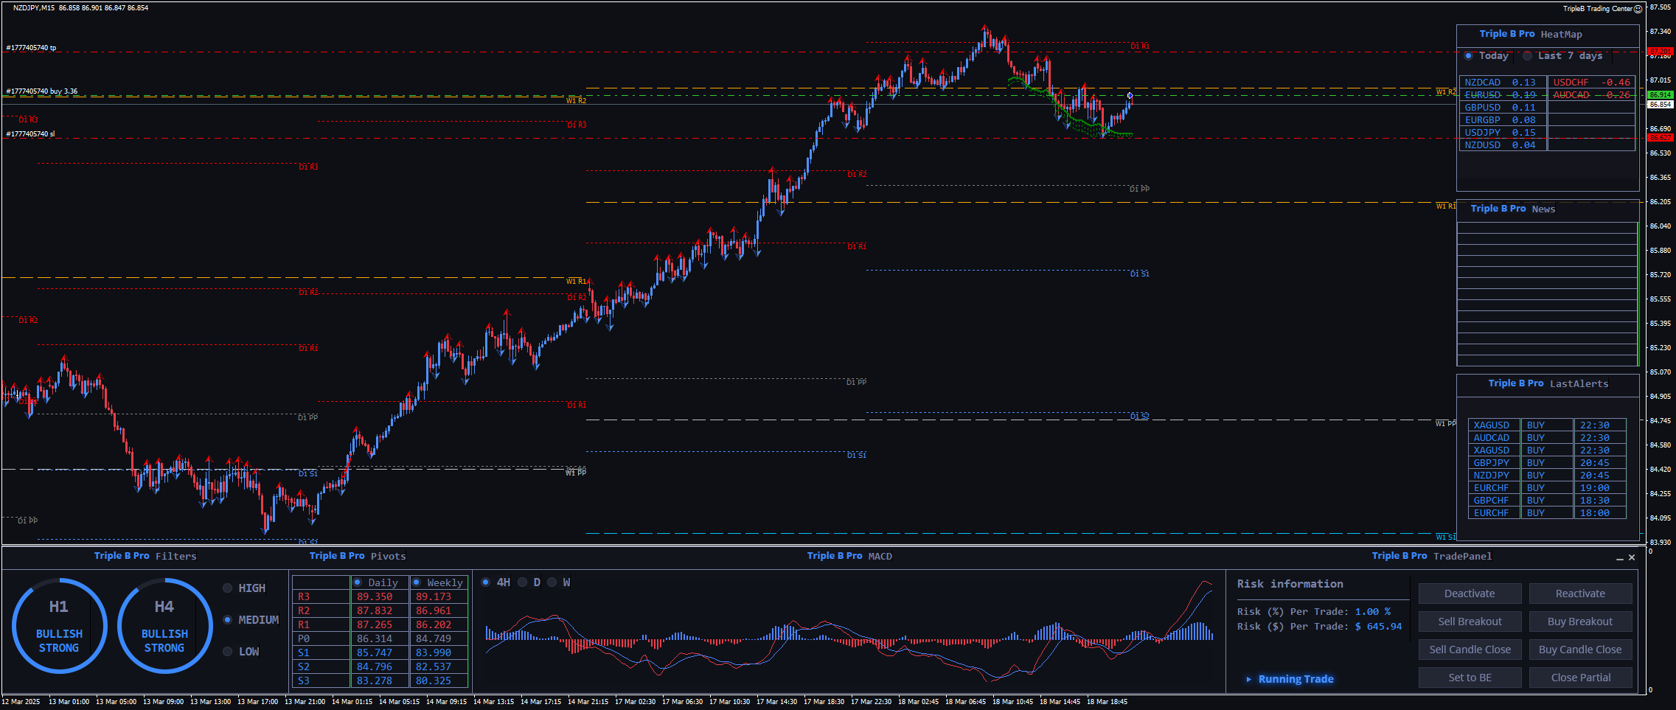
Task: Click the H1 bullish strength gauge
Action: [59, 626]
